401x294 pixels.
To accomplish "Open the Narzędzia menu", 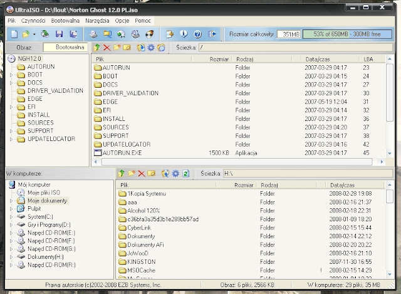I will (97, 21).
